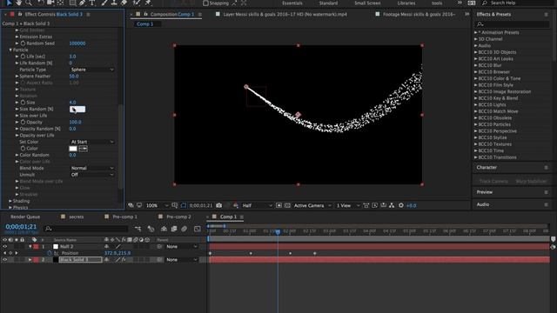557x313 pixels.
Task: Enable motion blur for timeline
Action: pyautogui.click(x=184, y=229)
